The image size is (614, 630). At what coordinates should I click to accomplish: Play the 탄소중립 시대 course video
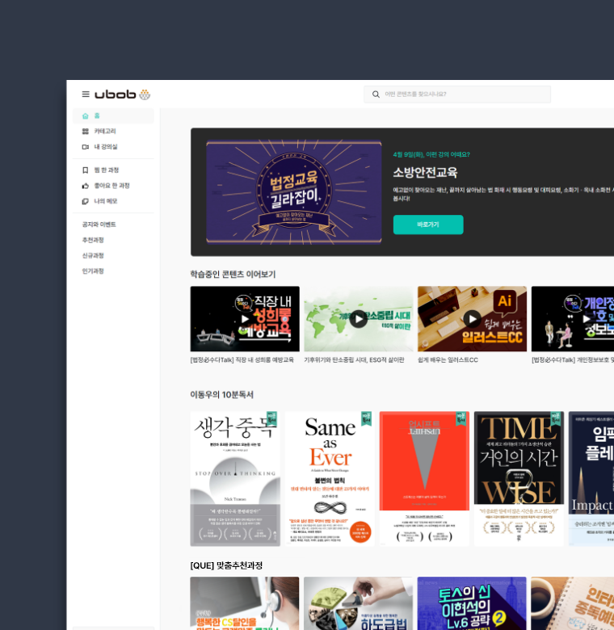click(358, 319)
